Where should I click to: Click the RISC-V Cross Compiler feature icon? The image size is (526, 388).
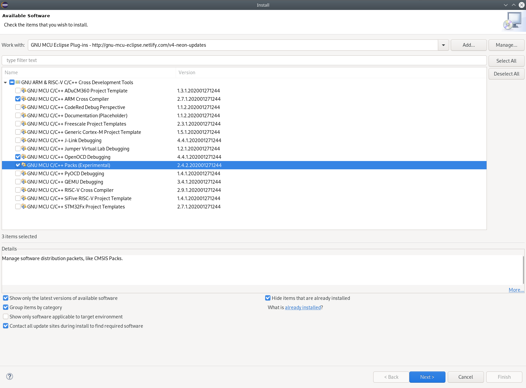(24, 190)
